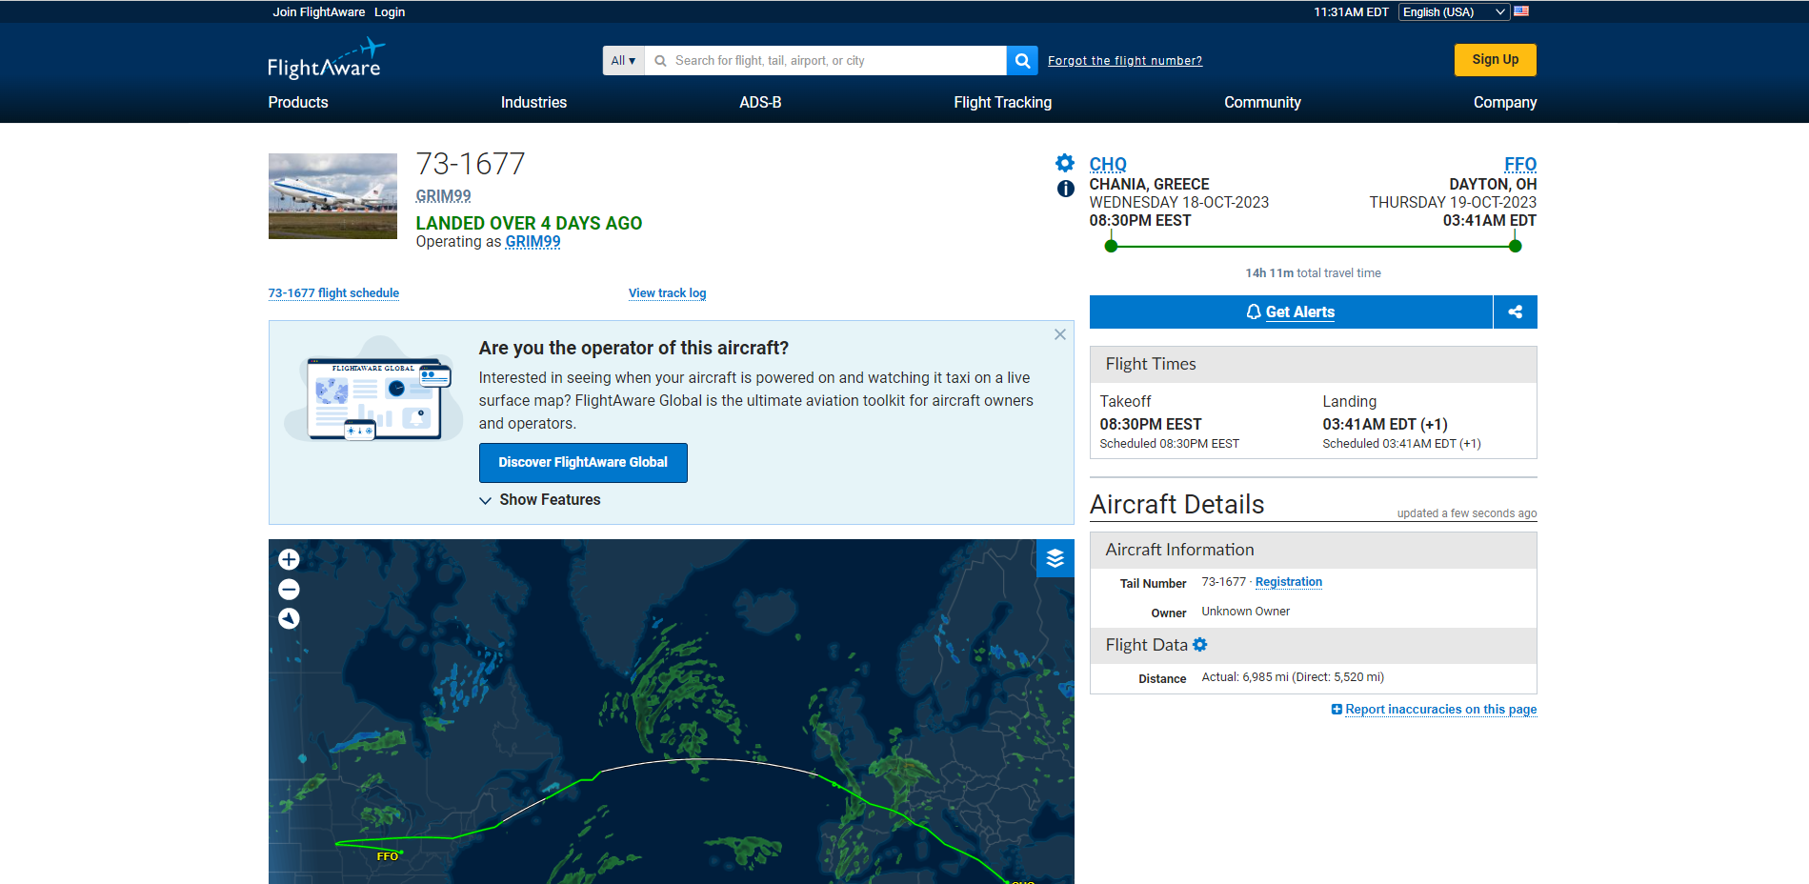Click the US flag icon
1809x884 pixels.
click(x=1521, y=11)
